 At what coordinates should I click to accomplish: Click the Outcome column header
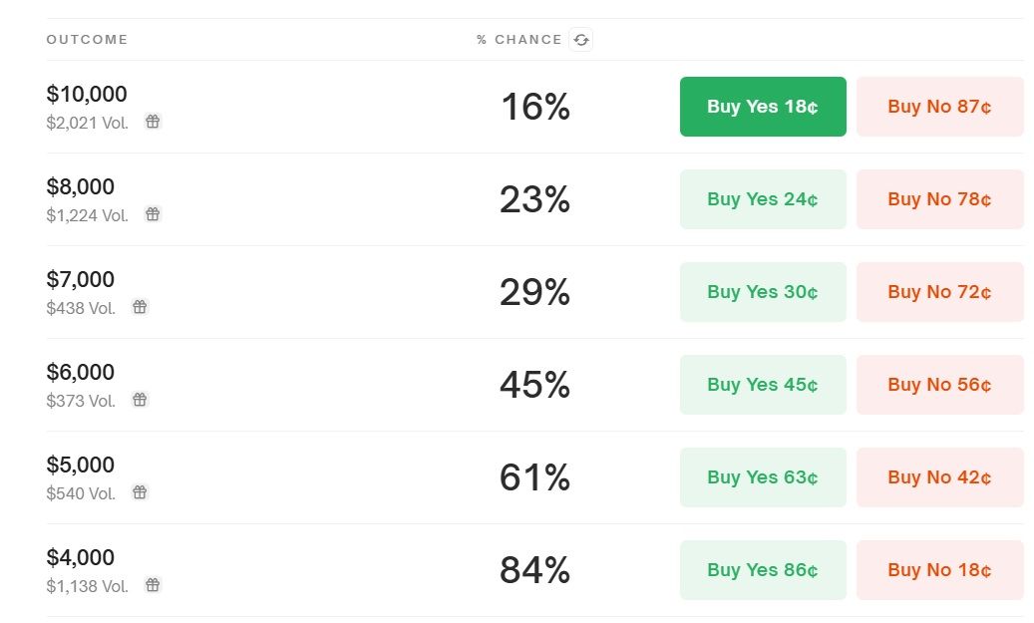click(87, 40)
